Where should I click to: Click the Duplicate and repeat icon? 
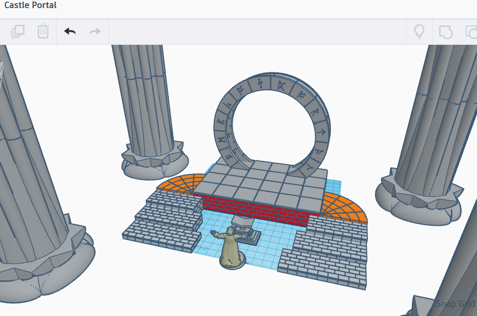(x=17, y=31)
